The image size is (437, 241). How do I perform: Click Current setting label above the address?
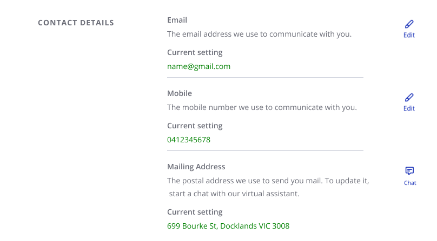point(195,212)
